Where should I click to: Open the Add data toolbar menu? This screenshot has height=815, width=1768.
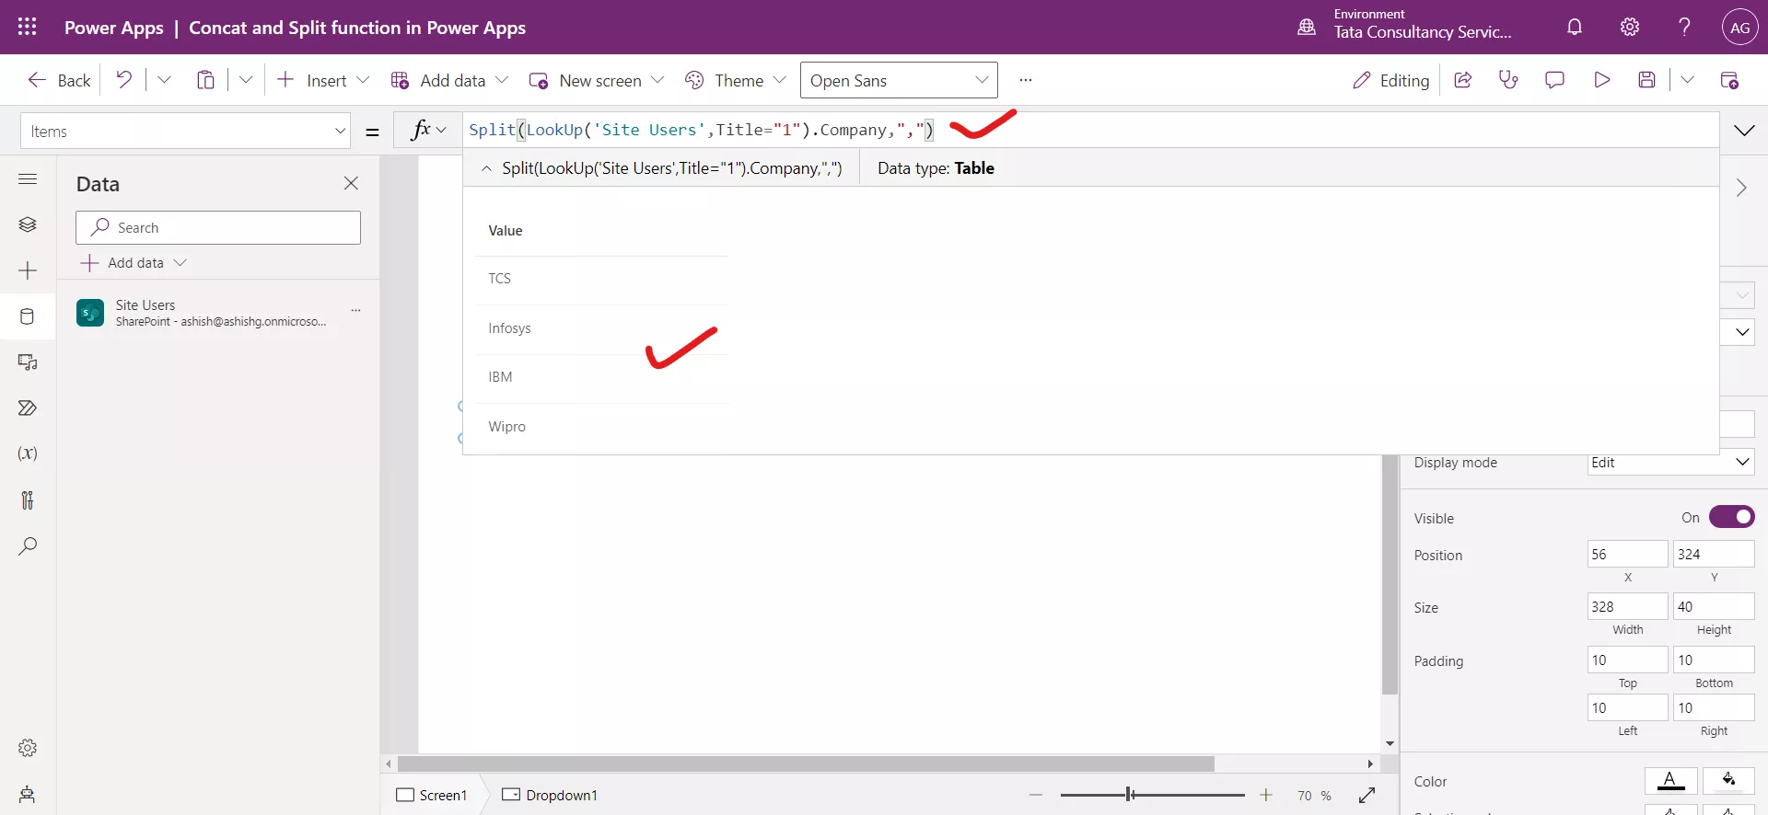coord(449,80)
